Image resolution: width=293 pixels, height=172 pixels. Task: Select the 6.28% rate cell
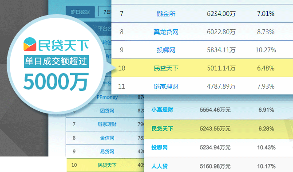[266, 129]
